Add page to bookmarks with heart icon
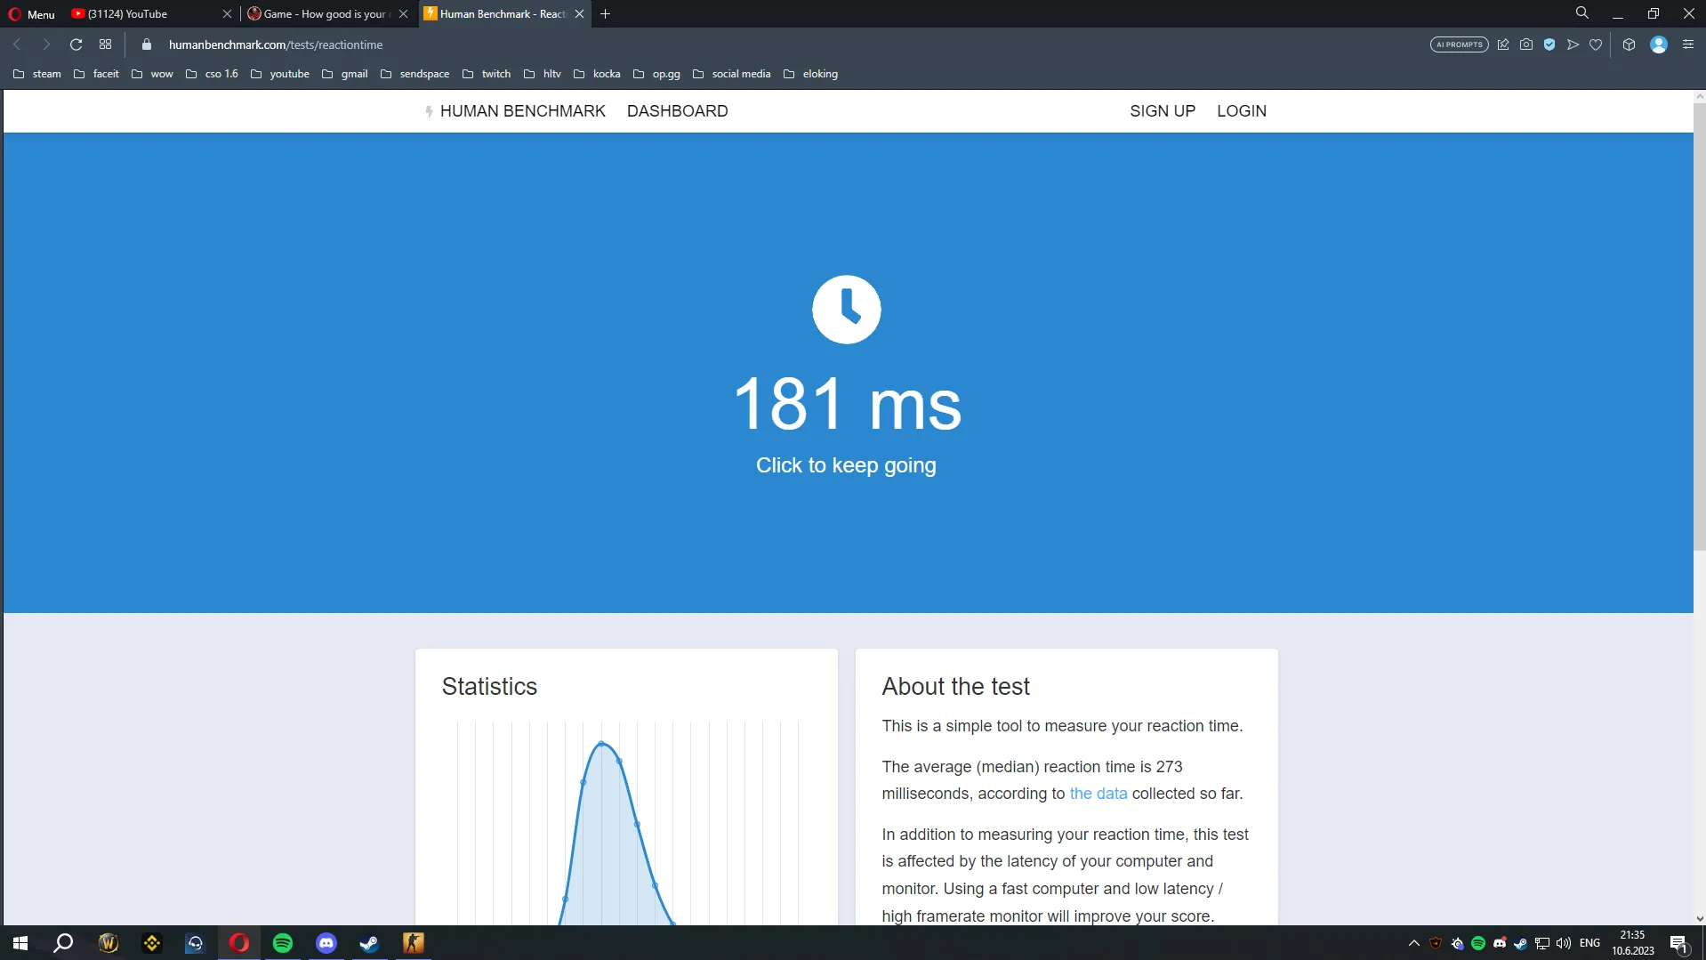This screenshot has width=1706, height=960. click(1596, 44)
